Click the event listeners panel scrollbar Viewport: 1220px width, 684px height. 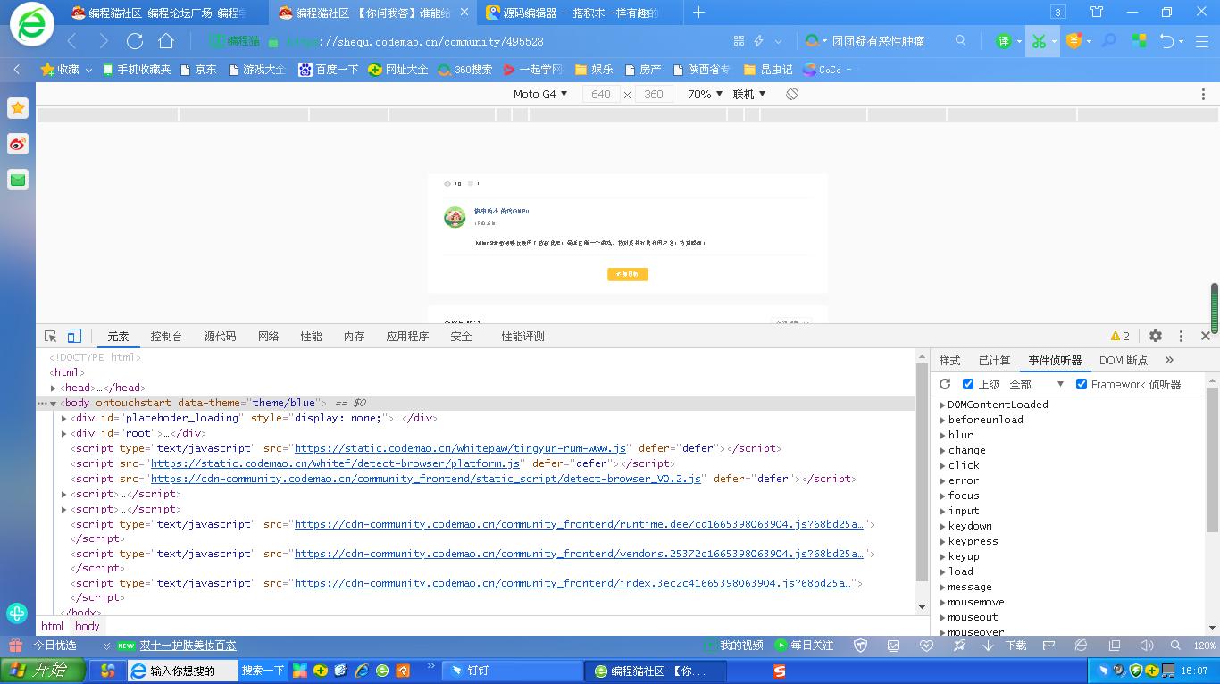(1212, 462)
